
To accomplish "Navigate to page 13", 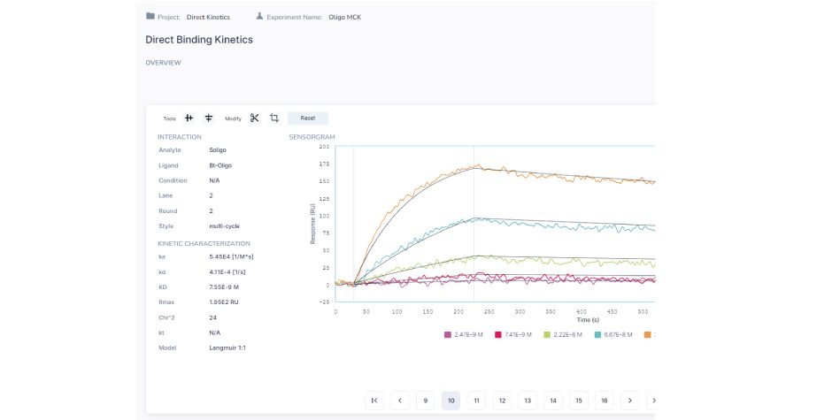I will click(x=528, y=401).
